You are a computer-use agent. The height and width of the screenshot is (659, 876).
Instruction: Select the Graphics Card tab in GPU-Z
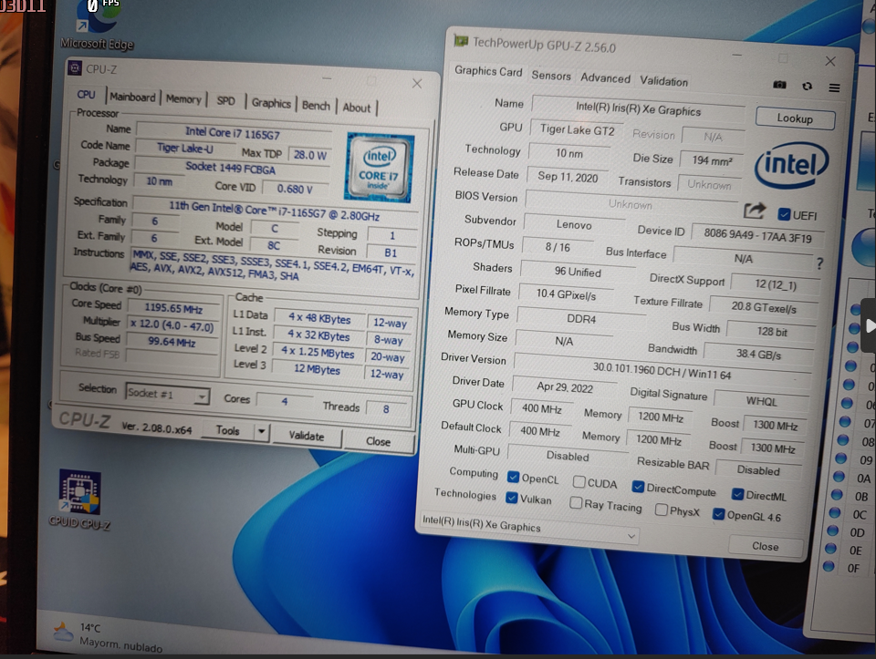[488, 71]
